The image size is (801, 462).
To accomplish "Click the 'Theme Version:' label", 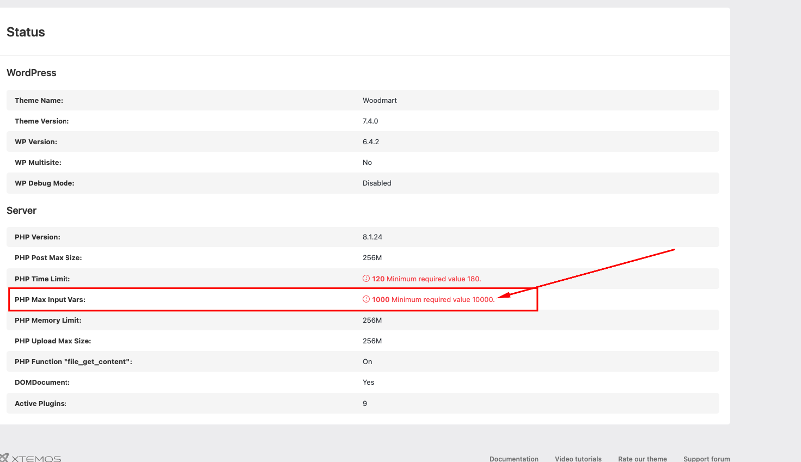I will click(42, 121).
